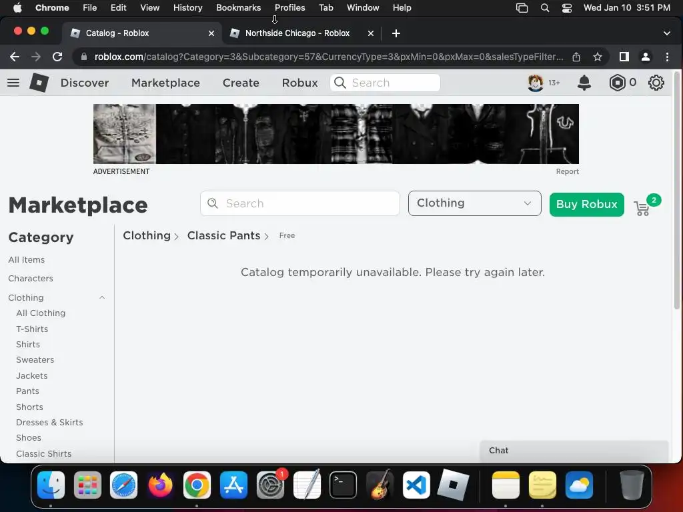Click Clothing breadcrumb link
The width and height of the screenshot is (683, 512).
[x=147, y=235]
